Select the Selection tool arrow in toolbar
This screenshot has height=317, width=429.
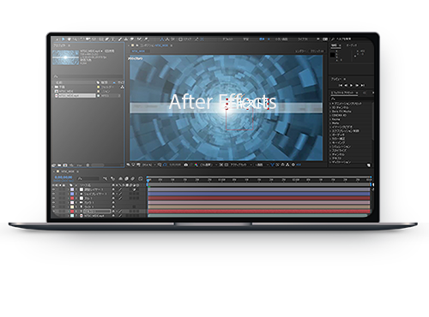(63, 39)
